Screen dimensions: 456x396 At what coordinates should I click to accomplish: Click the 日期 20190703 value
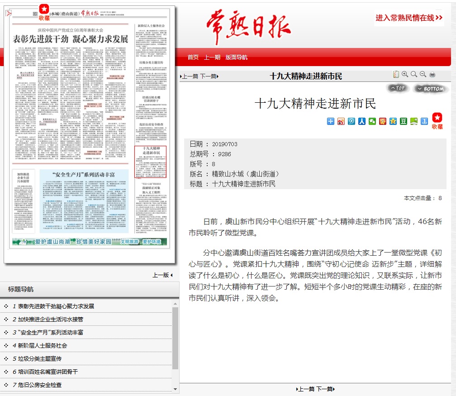pos(224,144)
